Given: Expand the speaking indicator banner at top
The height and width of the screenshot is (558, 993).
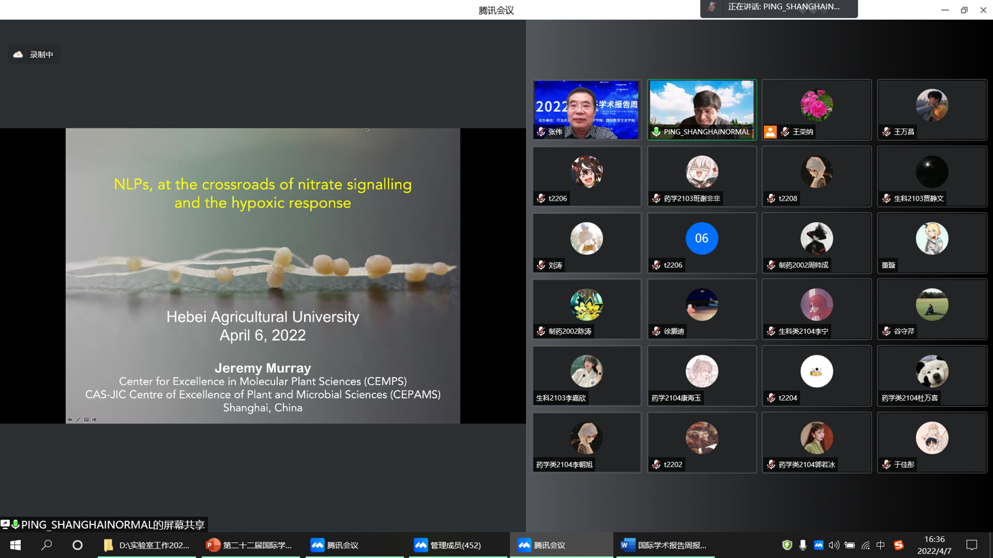Looking at the screenshot, I should coord(779,7).
